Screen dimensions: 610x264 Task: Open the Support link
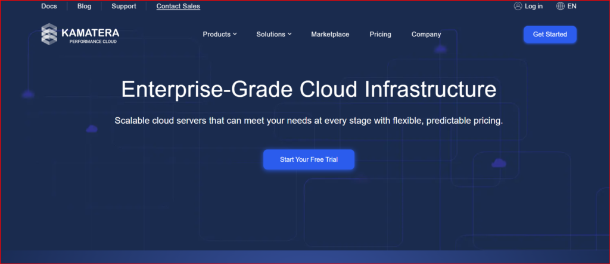[123, 6]
